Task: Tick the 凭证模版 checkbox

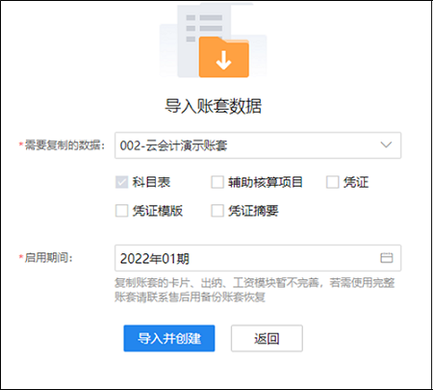Action: tap(121, 211)
